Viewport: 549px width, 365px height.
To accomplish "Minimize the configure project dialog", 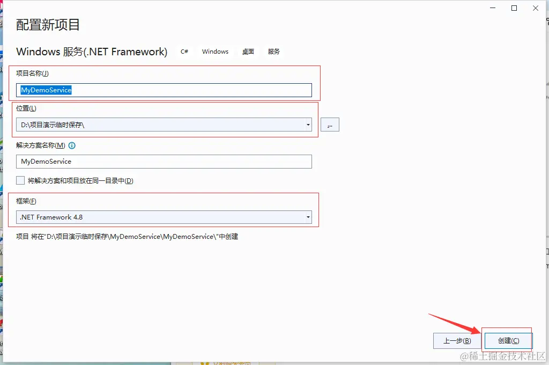I will pyautogui.click(x=493, y=8).
